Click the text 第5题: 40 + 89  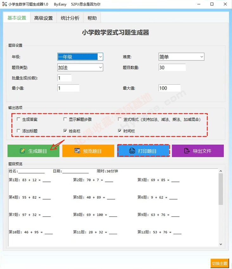pos(87,197)
